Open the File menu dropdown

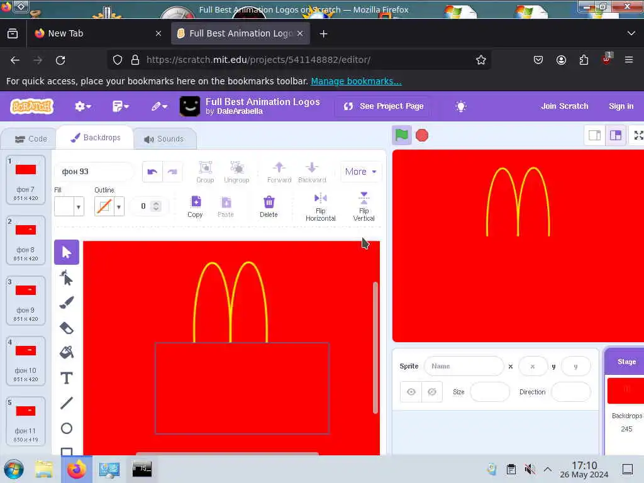pos(121,106)
